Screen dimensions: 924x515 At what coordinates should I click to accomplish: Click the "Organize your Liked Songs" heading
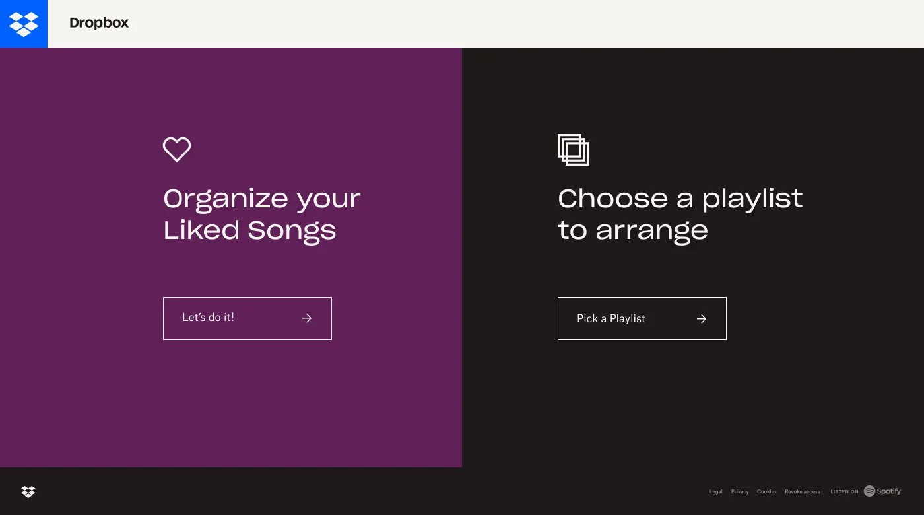[x=261, y=214]
